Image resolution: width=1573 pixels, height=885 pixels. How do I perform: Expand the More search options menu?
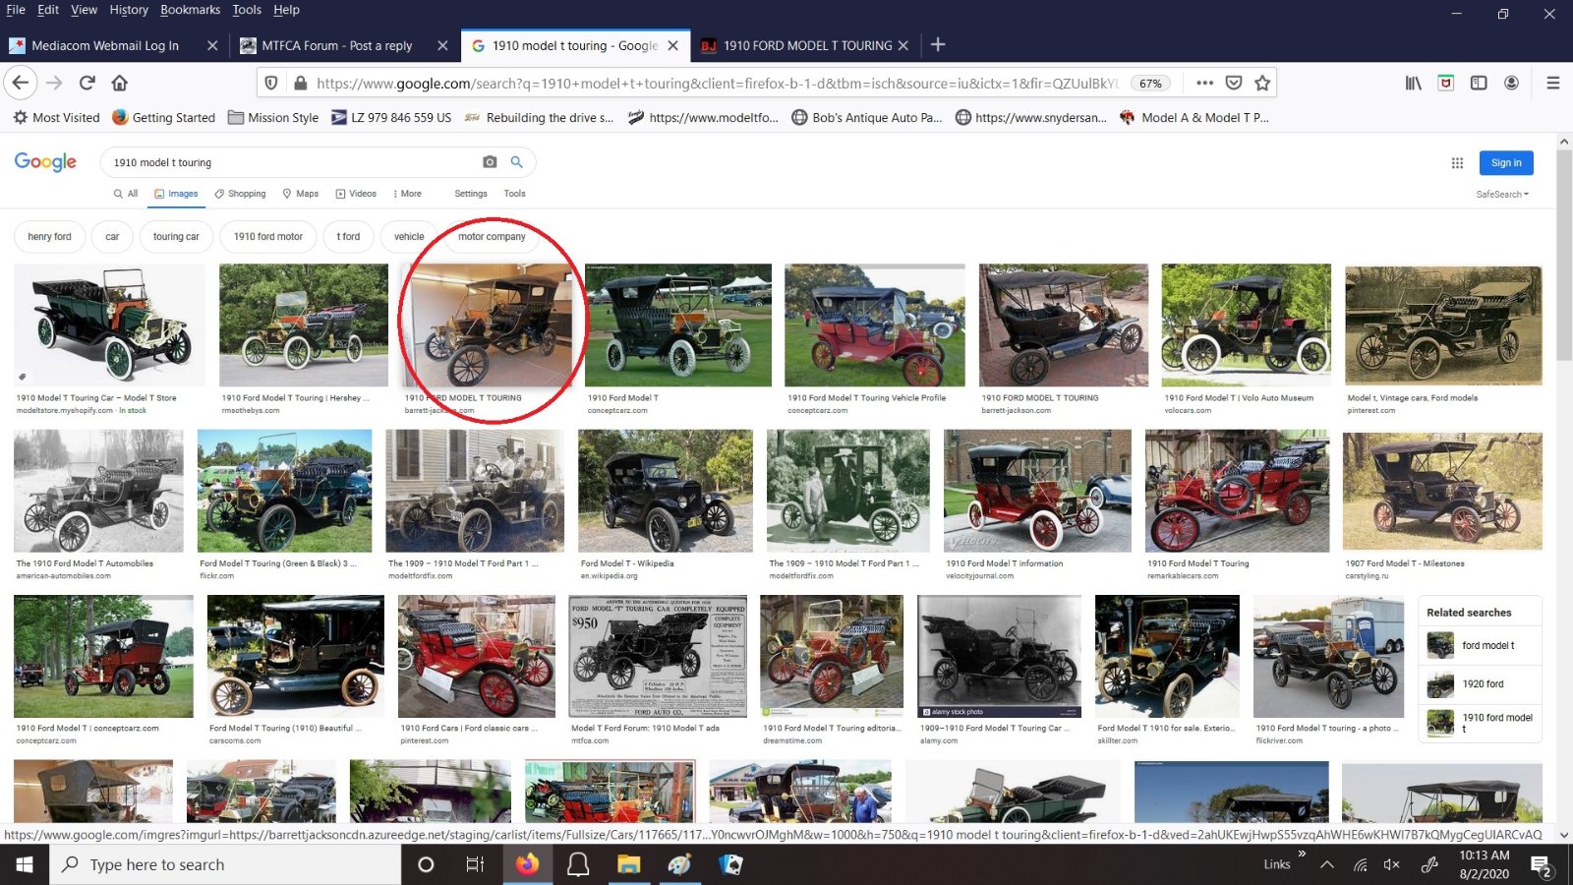(x=407, y=194)
